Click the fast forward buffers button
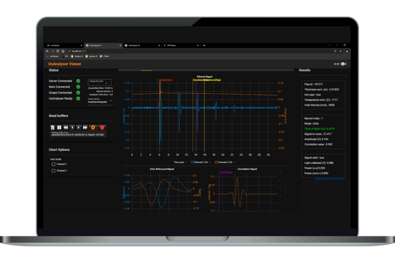 [85, 127]
